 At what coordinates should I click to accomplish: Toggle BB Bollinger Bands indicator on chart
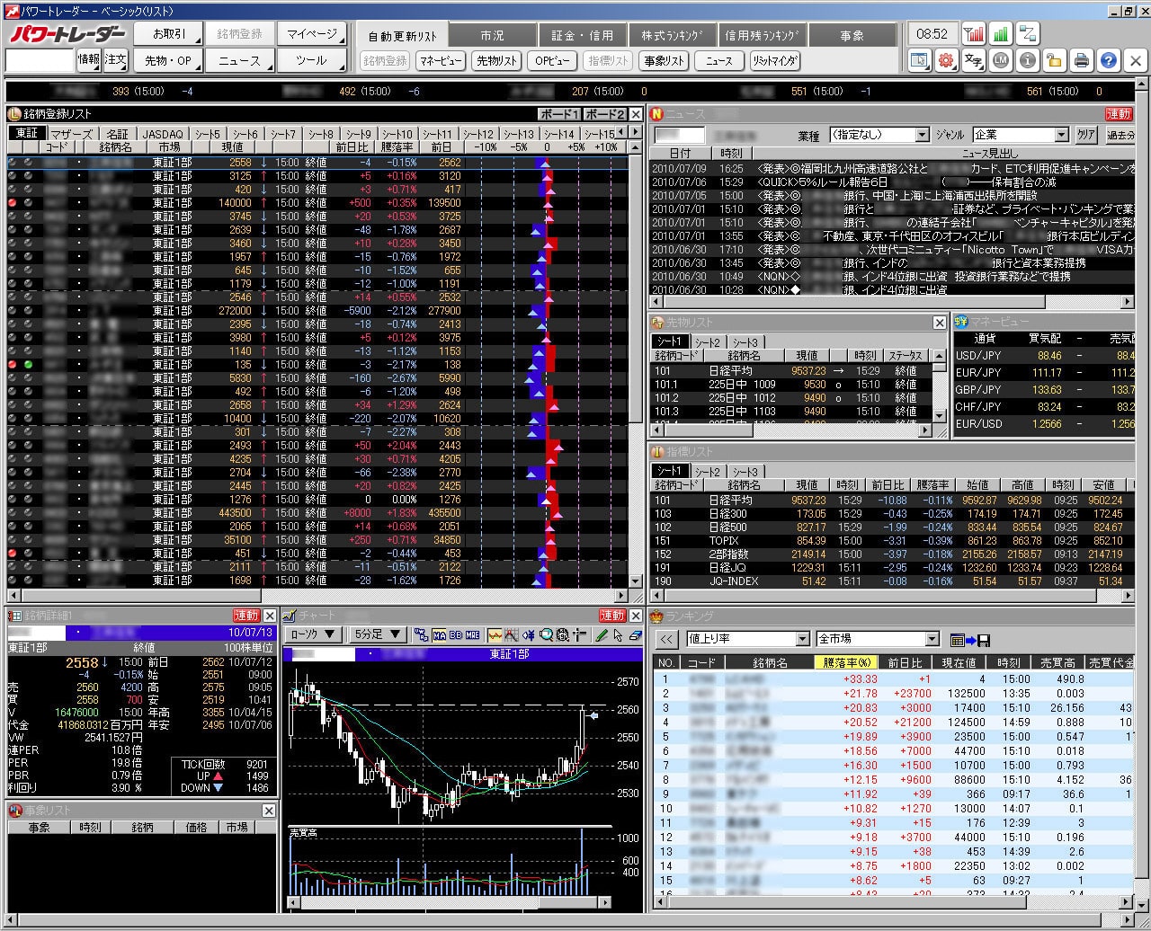pyautogui.click(x=456, y=635)
